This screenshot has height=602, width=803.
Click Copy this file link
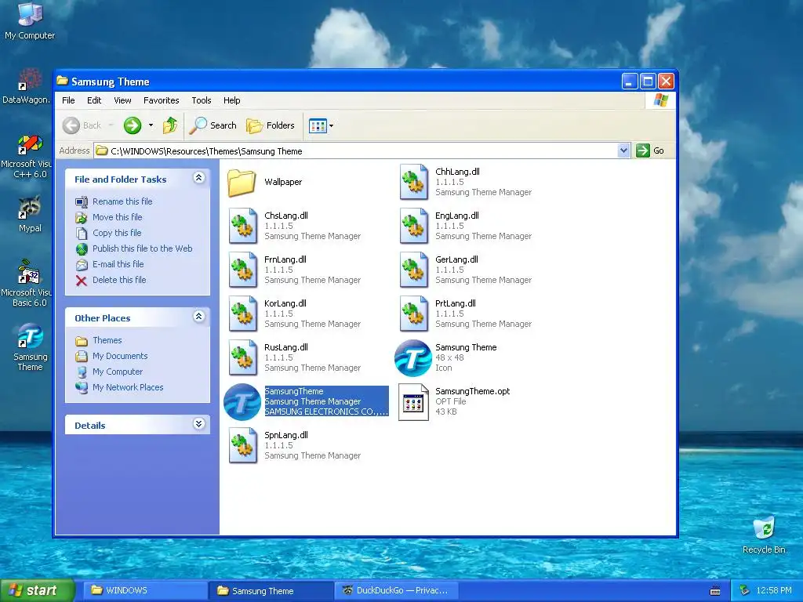pos(117,233)
